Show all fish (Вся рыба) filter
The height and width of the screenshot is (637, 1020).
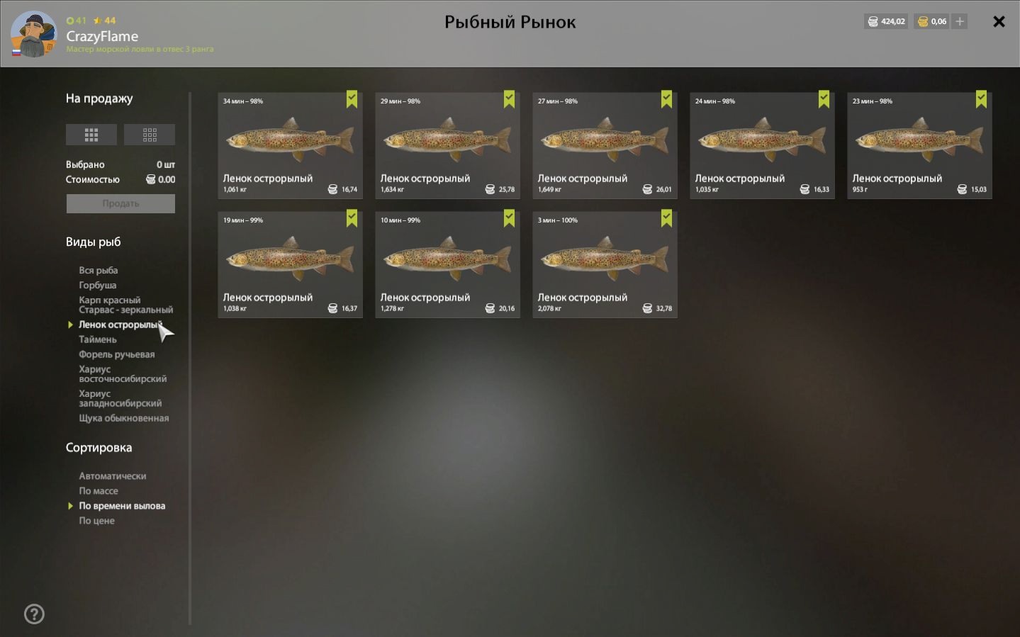[x=99, y=270]
